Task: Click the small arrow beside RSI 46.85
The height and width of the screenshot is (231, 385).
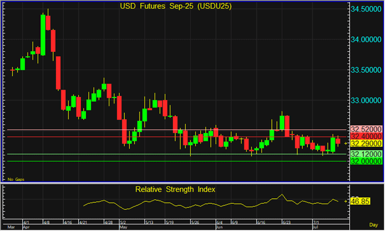Action: coord(347,200)
